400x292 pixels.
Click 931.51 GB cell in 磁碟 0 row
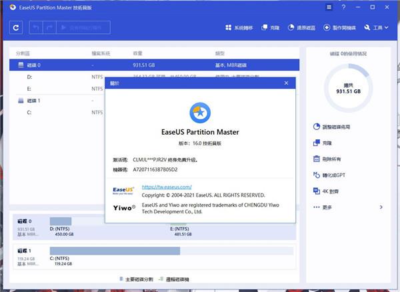[x=144, y=65]
